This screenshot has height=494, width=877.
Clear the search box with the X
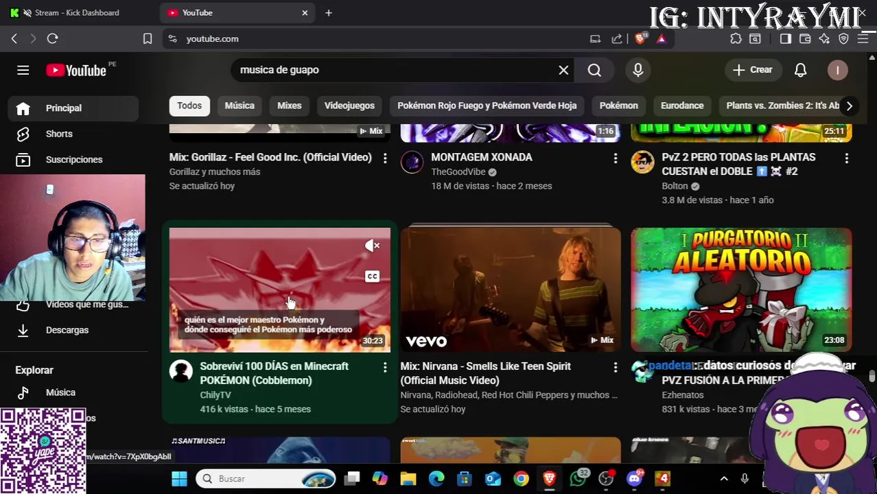tap(563, 70)
